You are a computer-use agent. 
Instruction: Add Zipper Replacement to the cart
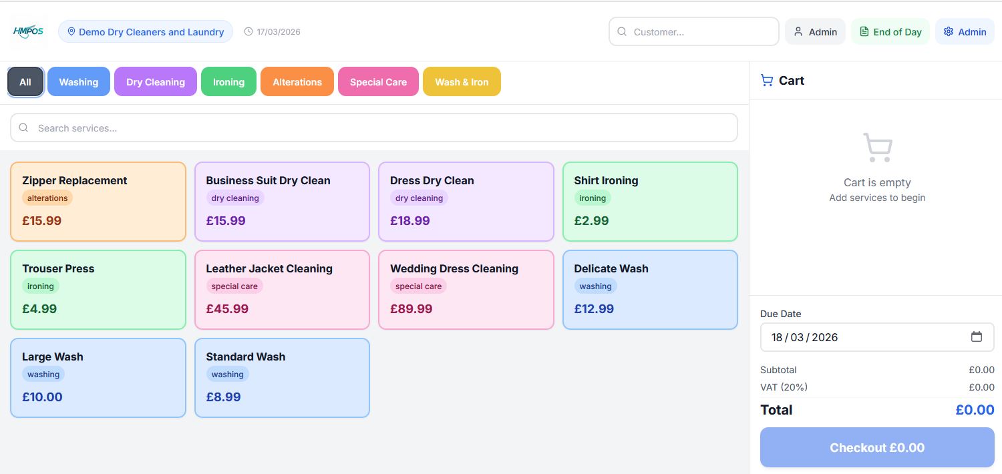point(98,202)
